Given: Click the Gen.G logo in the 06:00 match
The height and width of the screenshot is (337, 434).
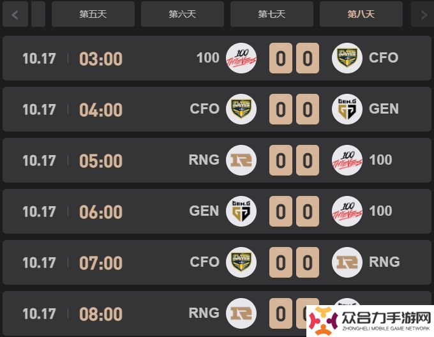Looking at the screenshot, I should pyautogui.click(x=241, y=211).
